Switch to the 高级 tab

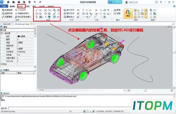tap(28, 6)
